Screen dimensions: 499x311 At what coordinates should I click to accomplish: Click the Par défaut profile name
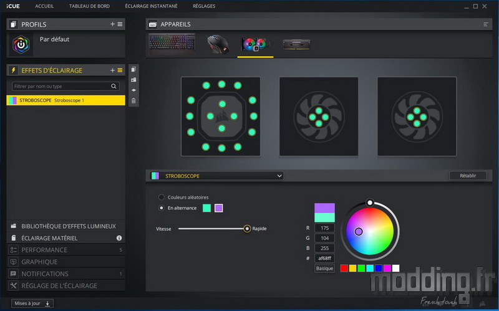click(x=54, y=39)
